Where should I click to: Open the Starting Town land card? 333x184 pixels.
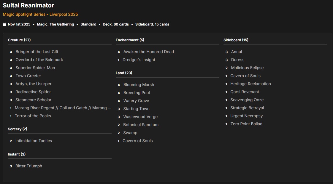click(136, 109)
